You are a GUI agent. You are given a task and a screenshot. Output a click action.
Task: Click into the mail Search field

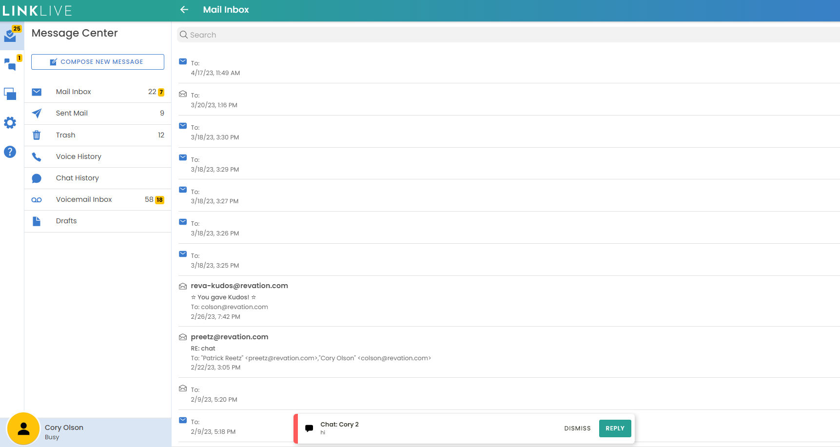(488, 35)
